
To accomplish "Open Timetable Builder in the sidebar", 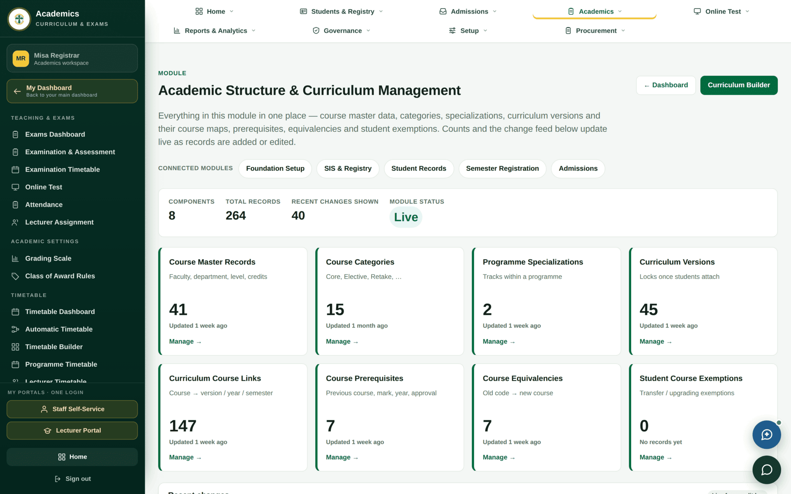I will tap(72, 347).
